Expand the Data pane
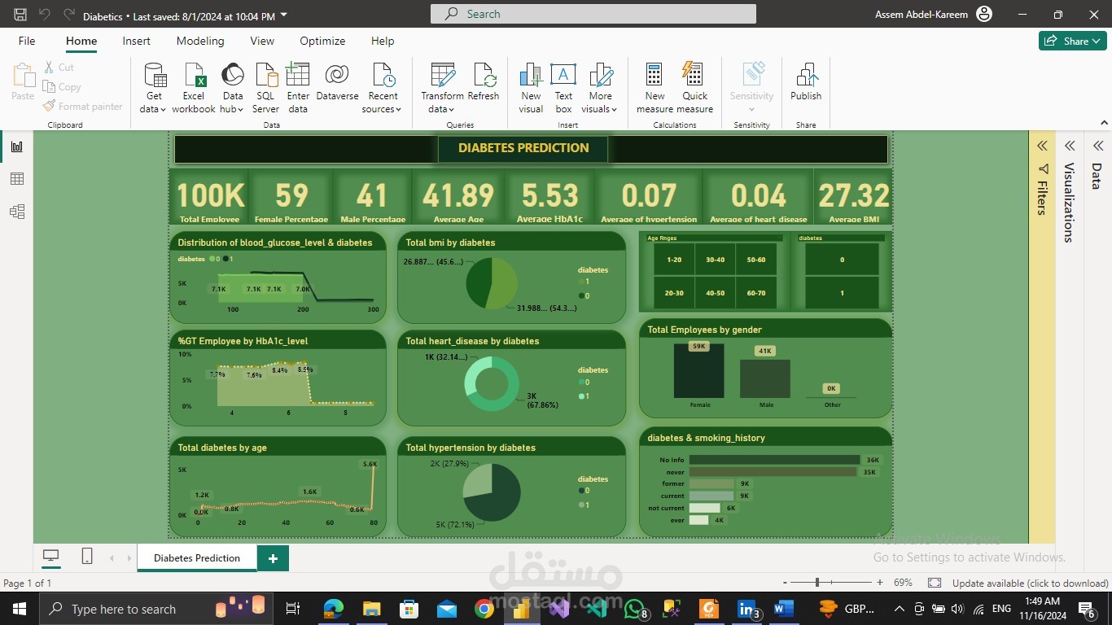Image resolution: width=1112 pixels, height=625 pixels. (1097, 146)
